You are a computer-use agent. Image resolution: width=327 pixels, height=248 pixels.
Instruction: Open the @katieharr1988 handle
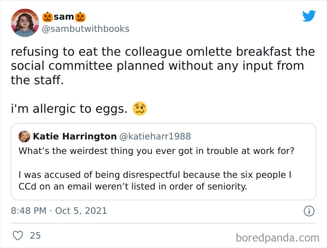tap(156, 137)
